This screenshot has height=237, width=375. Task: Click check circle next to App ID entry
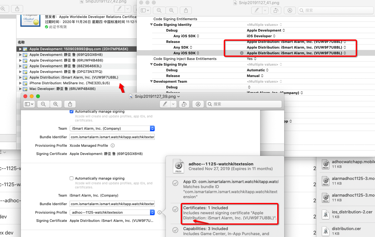(175, 183)
